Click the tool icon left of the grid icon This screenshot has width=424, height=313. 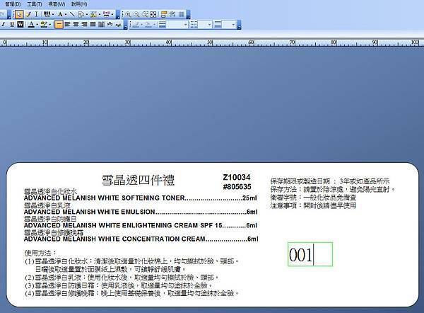[172, 14]
